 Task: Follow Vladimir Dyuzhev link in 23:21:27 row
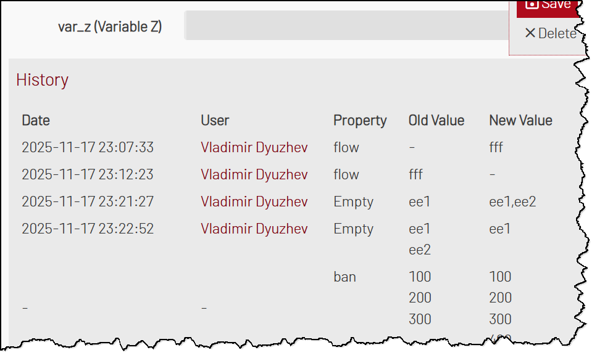pyautogui.click(x=254, y=201)
